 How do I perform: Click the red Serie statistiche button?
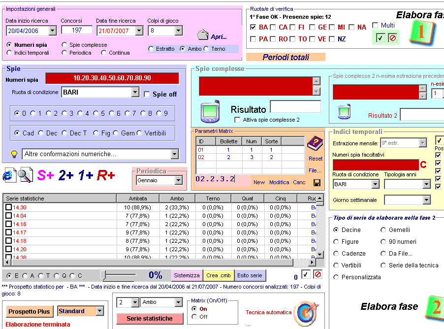[x=150, y=319]
